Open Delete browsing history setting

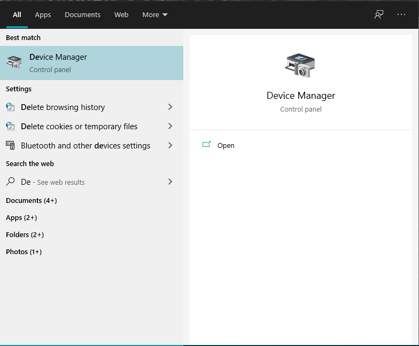coord(92,107)
